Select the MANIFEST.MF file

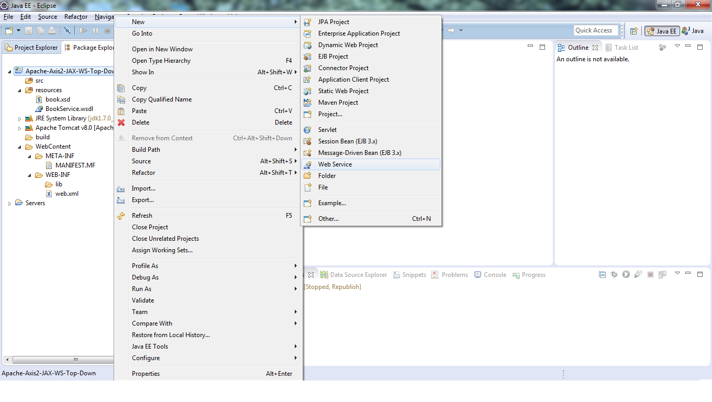pos(70,165)
